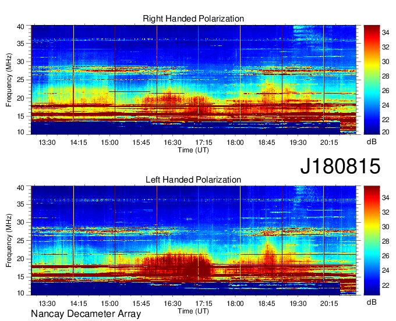Click the 14:15 tick on Right Handed plot

click(x=78, y=142)
